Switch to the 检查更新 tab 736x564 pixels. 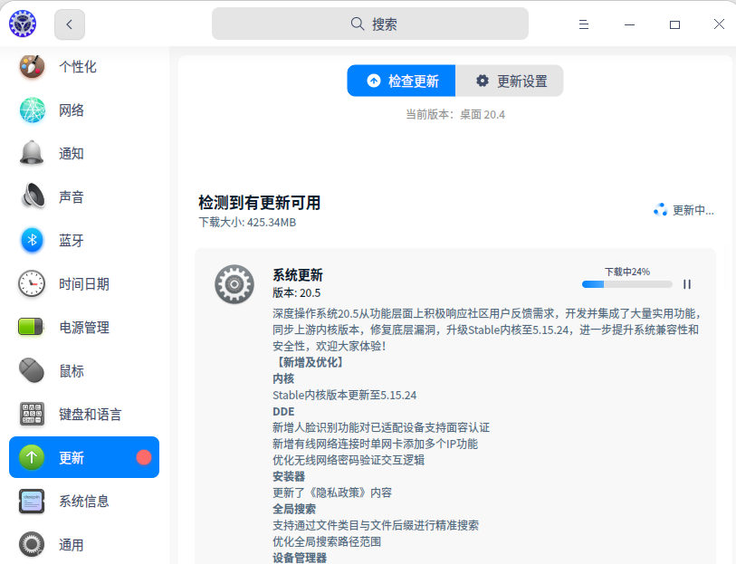pos(401,81)
